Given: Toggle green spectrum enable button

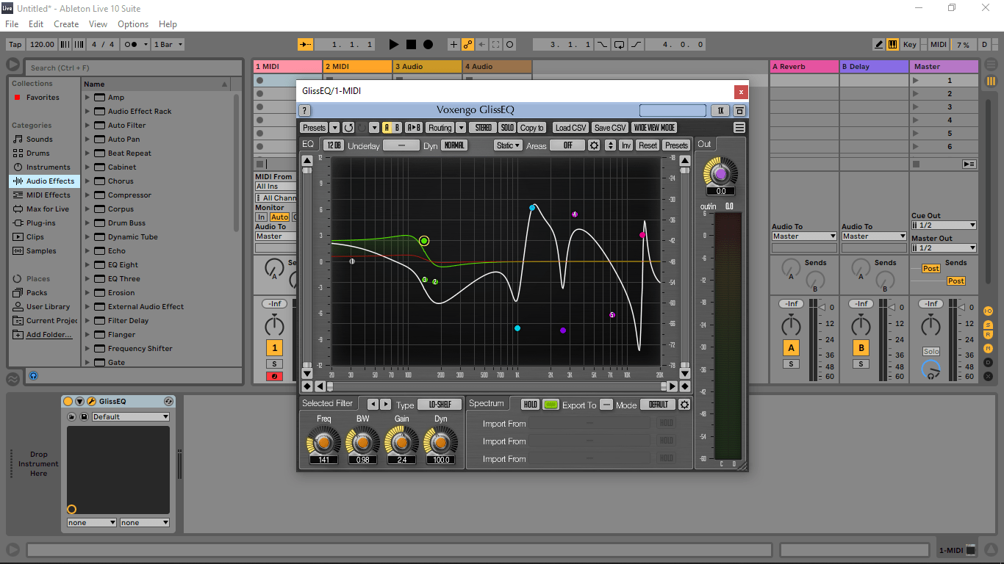Looking at the screenshot, I should (x=551, y=405).
